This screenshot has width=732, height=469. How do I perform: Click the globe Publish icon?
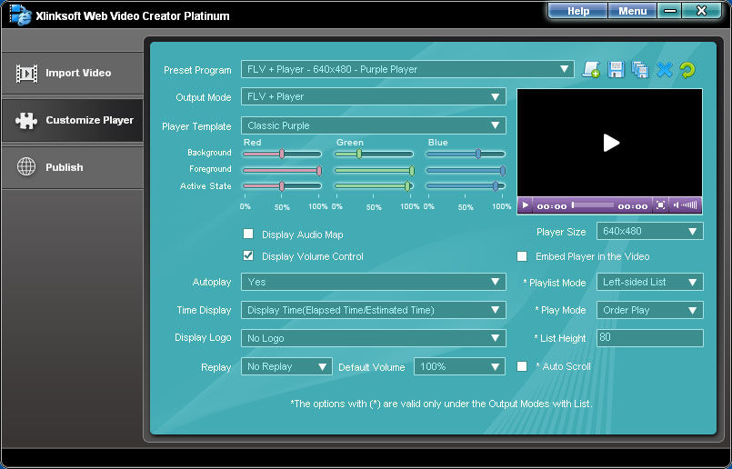tap(26, 166)
